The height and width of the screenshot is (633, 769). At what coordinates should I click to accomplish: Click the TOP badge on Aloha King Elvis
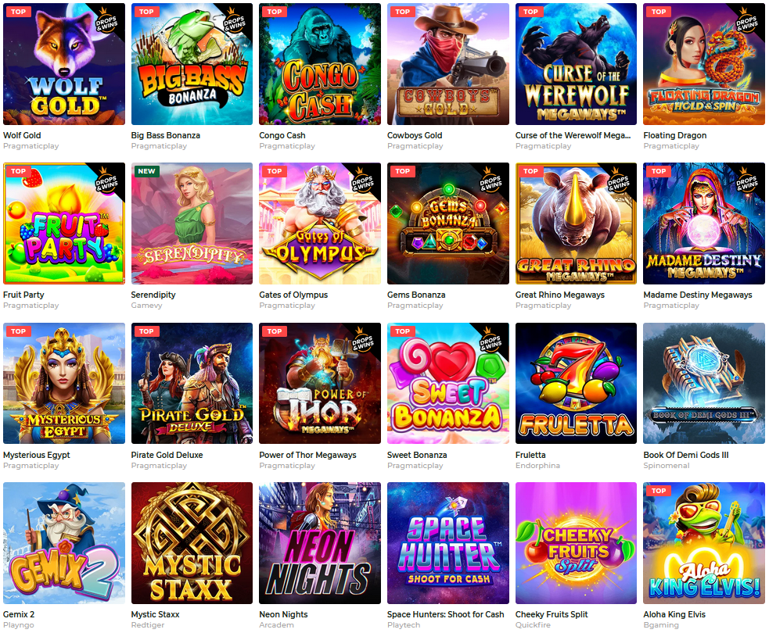pos(659,491)
